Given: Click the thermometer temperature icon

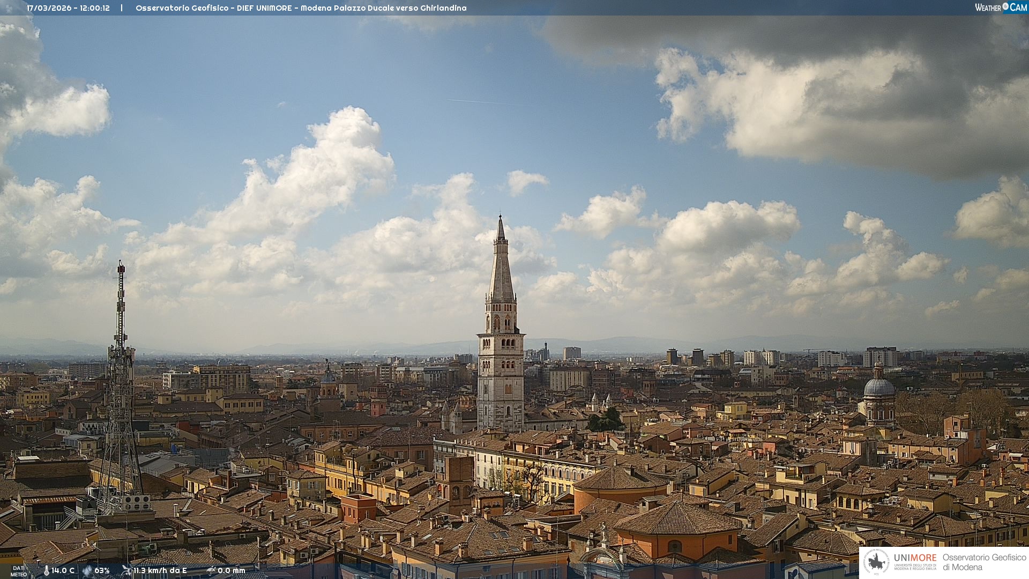Looking at the screenshot, I should point(47,570).
